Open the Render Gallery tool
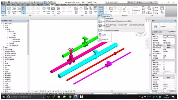 [x=53, y=10]
